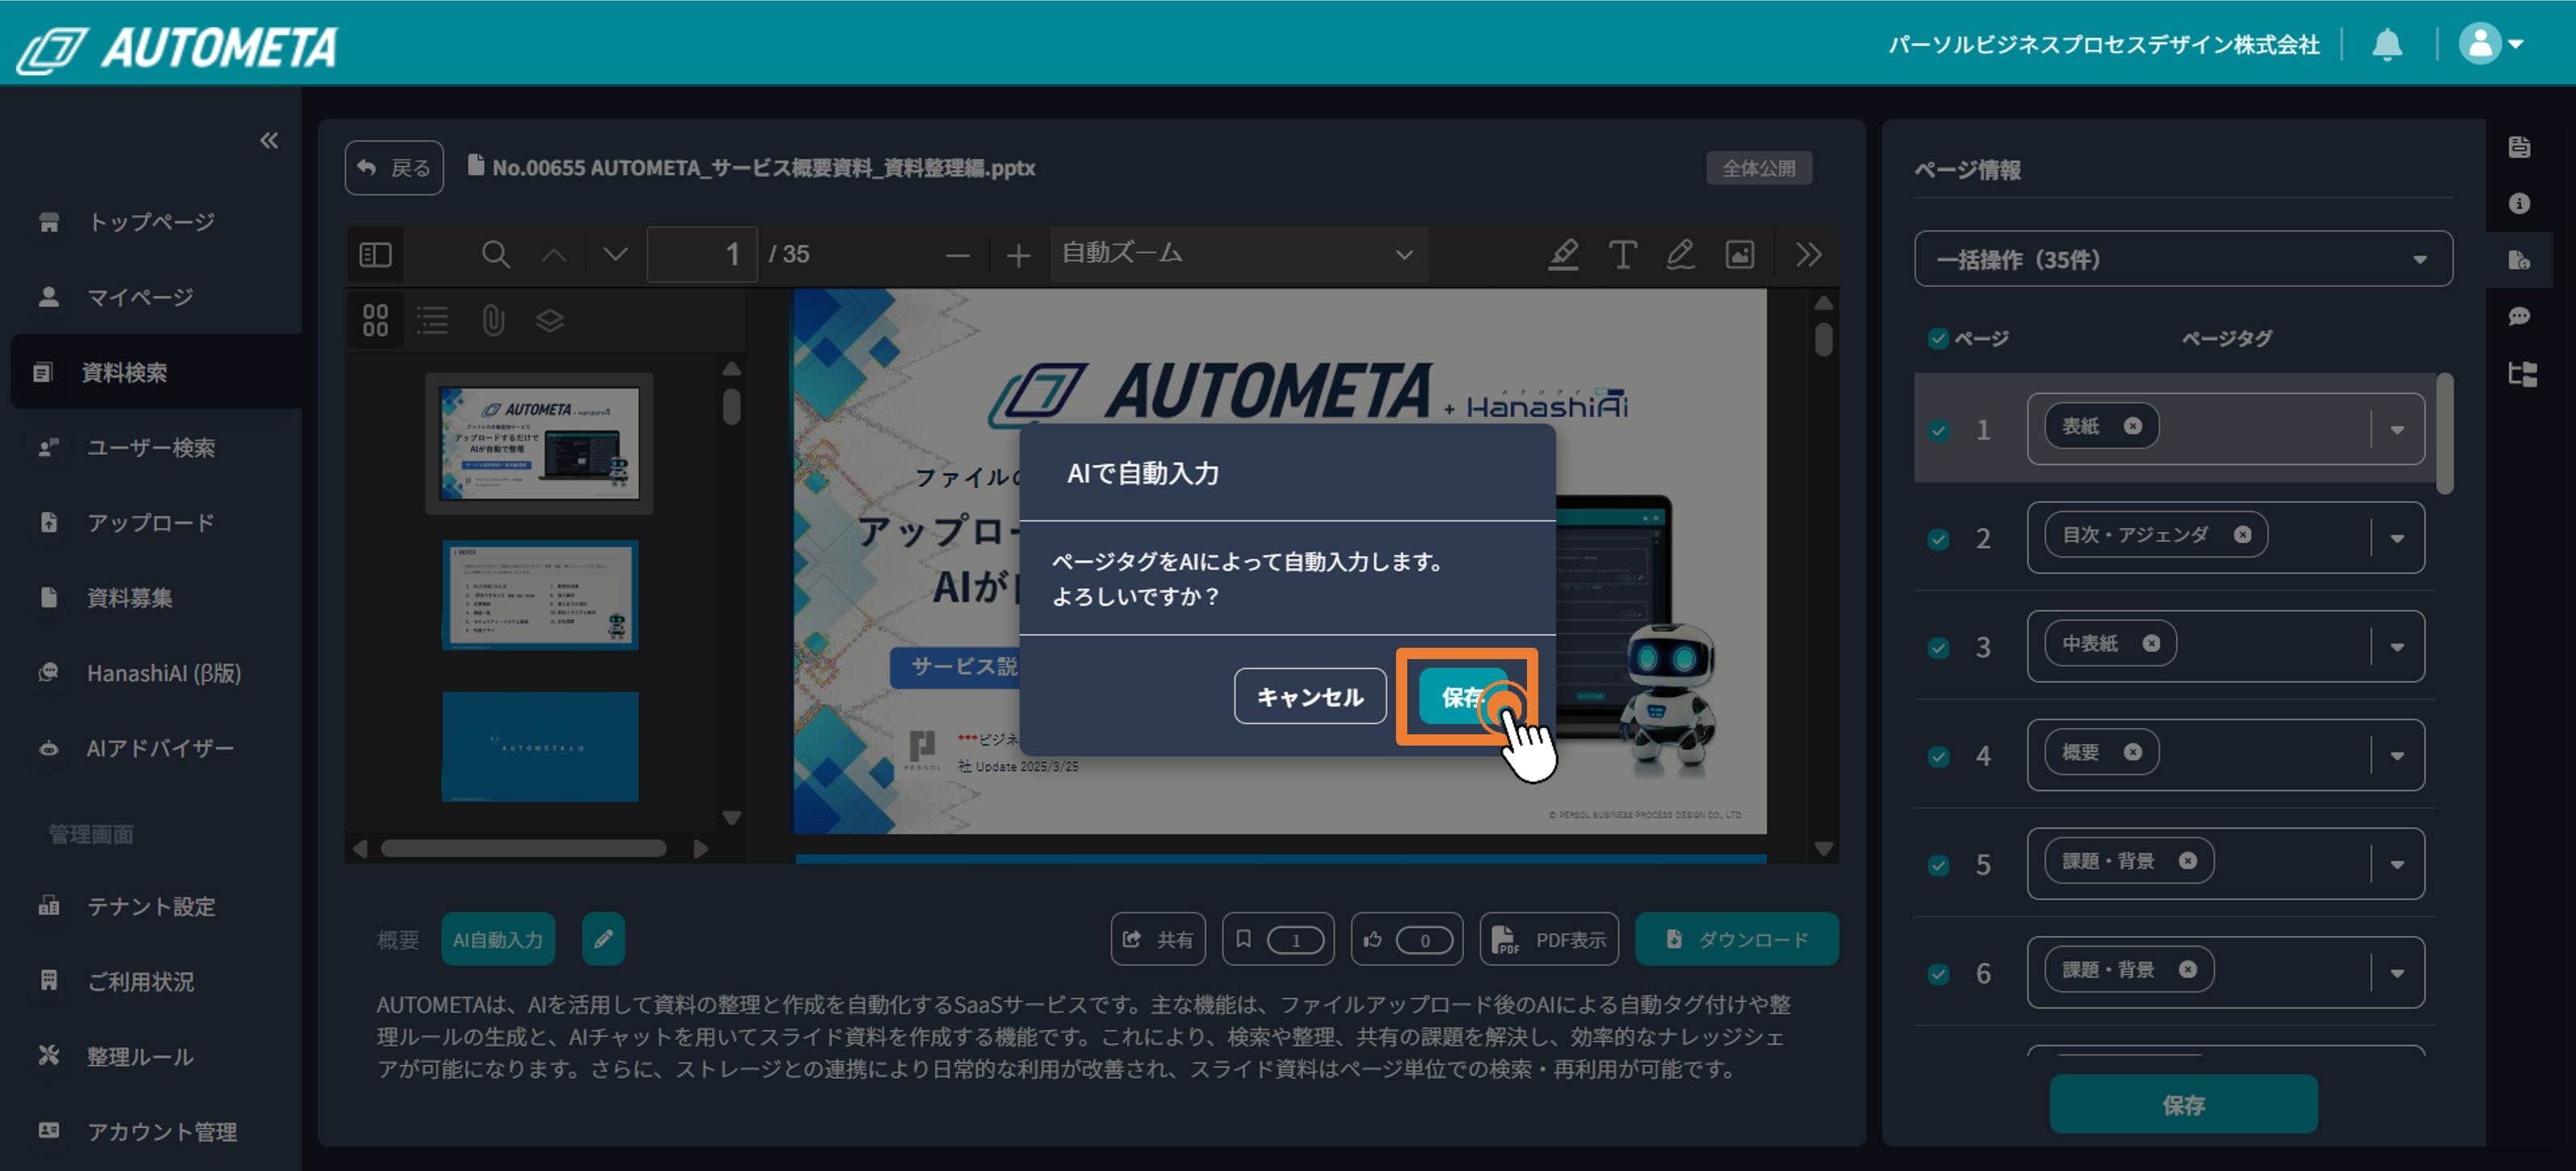Open hierarchy tree icon in right rail
This screenshot has width=2576, height=1171.
pos(2521,375)
